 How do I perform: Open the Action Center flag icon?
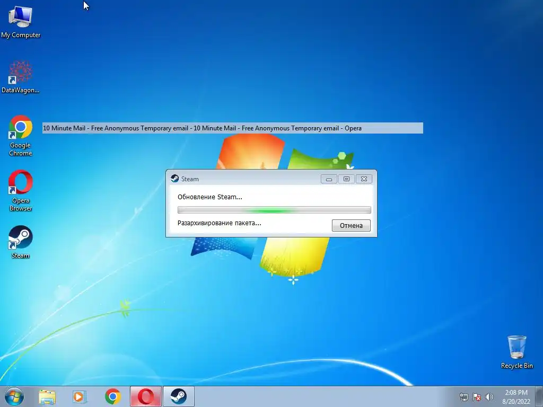[477, 396]
